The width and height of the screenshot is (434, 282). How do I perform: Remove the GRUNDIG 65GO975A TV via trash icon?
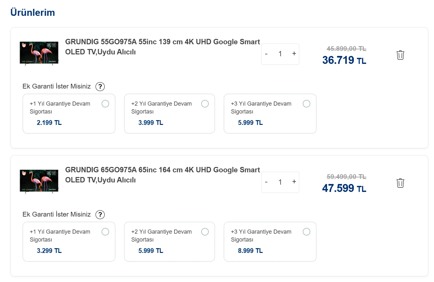click(x=400, y=183)
